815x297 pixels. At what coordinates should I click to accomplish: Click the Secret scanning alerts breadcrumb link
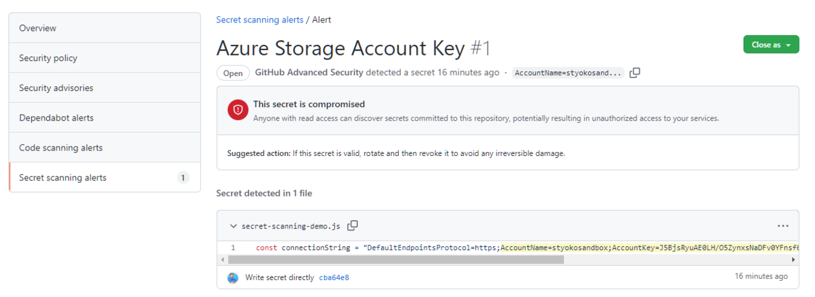pyautogui.click(x=259, y=20)
